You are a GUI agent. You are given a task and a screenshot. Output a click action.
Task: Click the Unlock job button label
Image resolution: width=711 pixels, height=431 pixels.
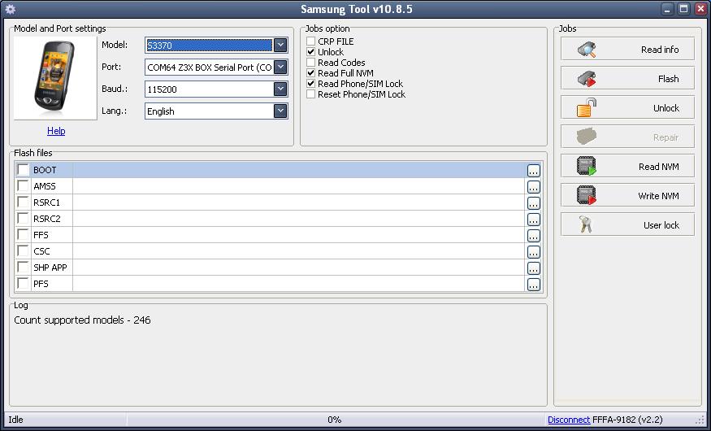tap(666, 108)
